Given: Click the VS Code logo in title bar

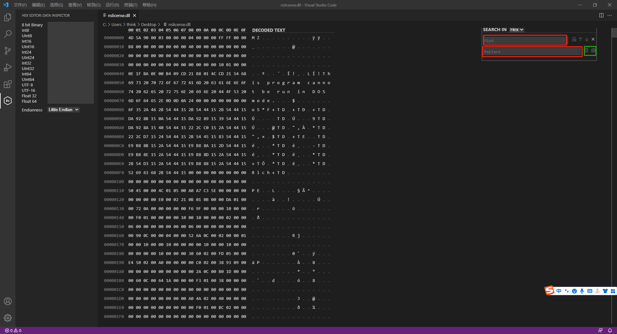Looking at the screenshot, I should [x=6, y=5].
